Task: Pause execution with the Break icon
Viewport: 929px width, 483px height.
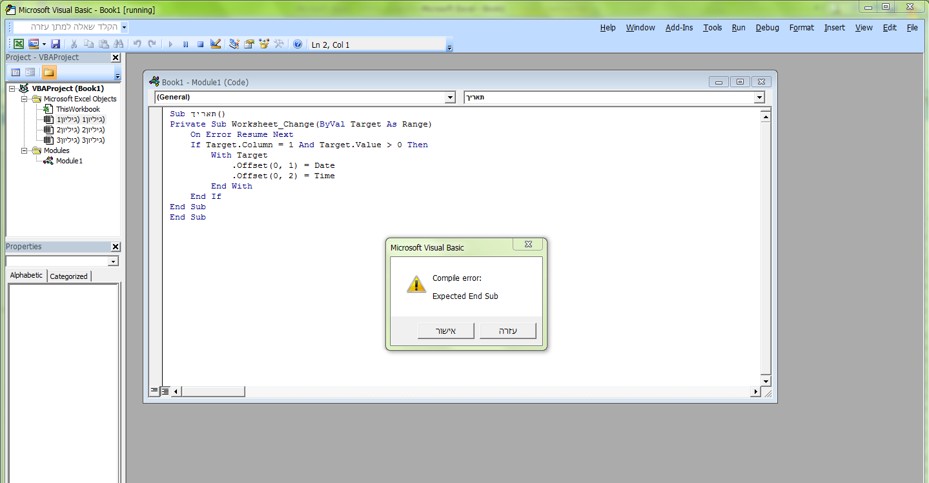Action: (x=185, y=44)
